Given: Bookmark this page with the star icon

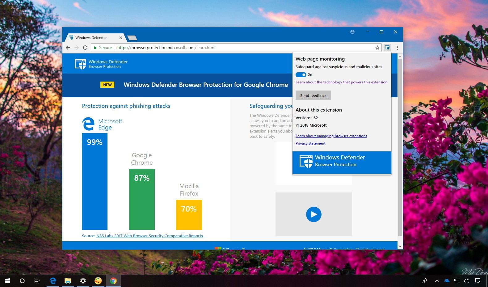Looking at the screenshot, I should click(x=377, y=48).
